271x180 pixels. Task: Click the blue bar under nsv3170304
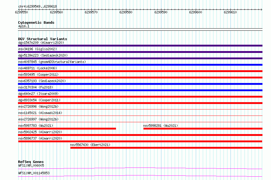click(x=140, y=90)
